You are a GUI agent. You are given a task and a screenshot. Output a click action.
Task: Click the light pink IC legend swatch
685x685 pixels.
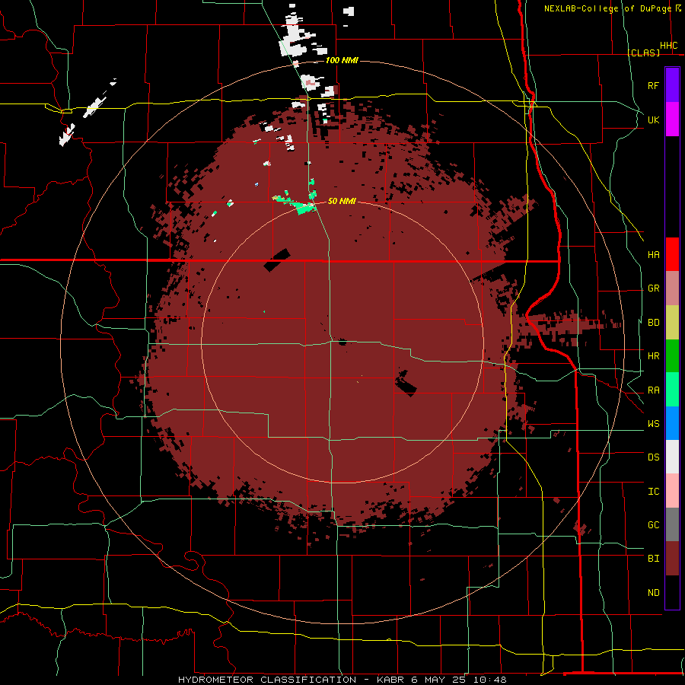[672, 491]
